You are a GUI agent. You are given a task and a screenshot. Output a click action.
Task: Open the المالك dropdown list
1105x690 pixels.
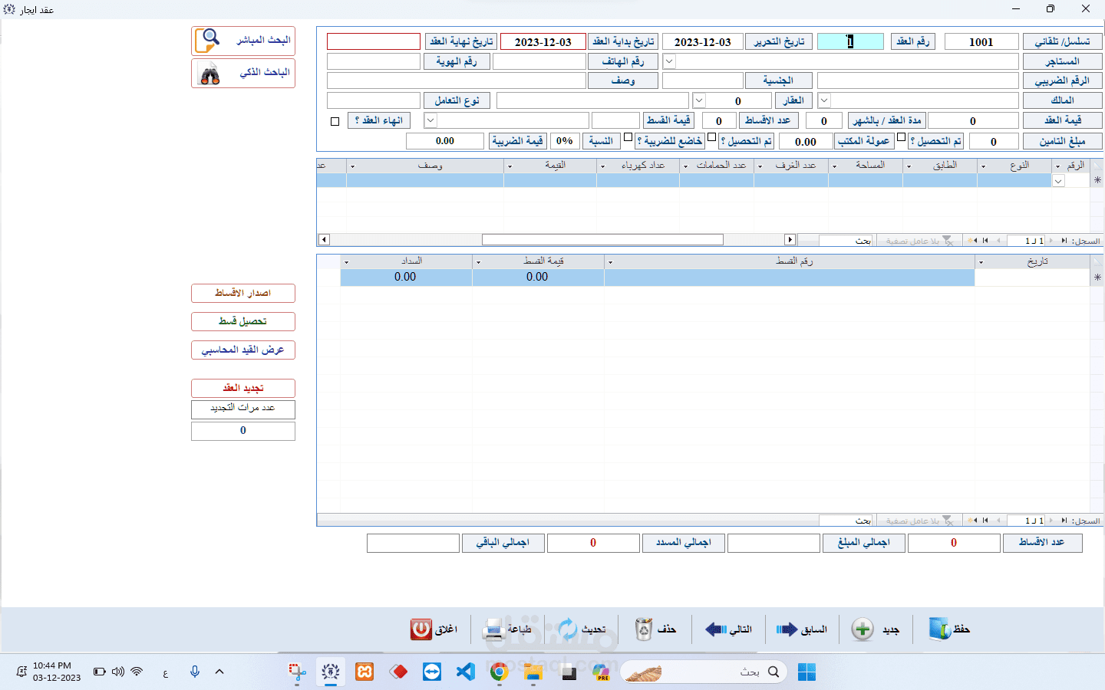[824, 100]
